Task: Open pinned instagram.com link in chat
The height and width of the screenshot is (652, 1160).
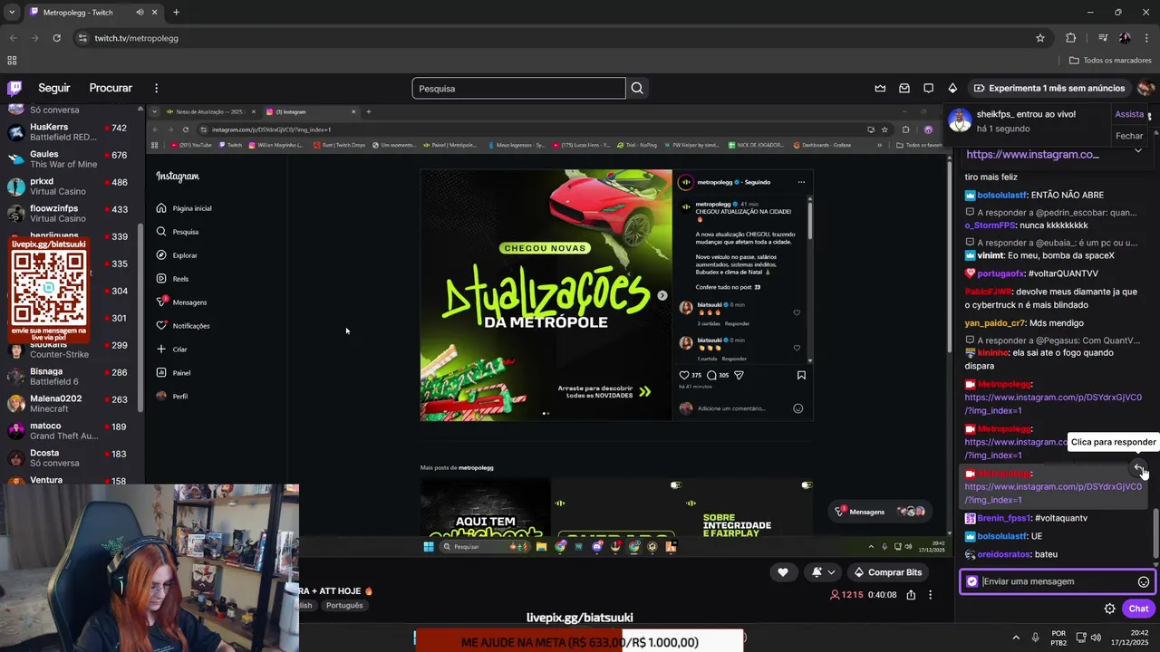Action: pyautogui.click(x=1032, y=154)
